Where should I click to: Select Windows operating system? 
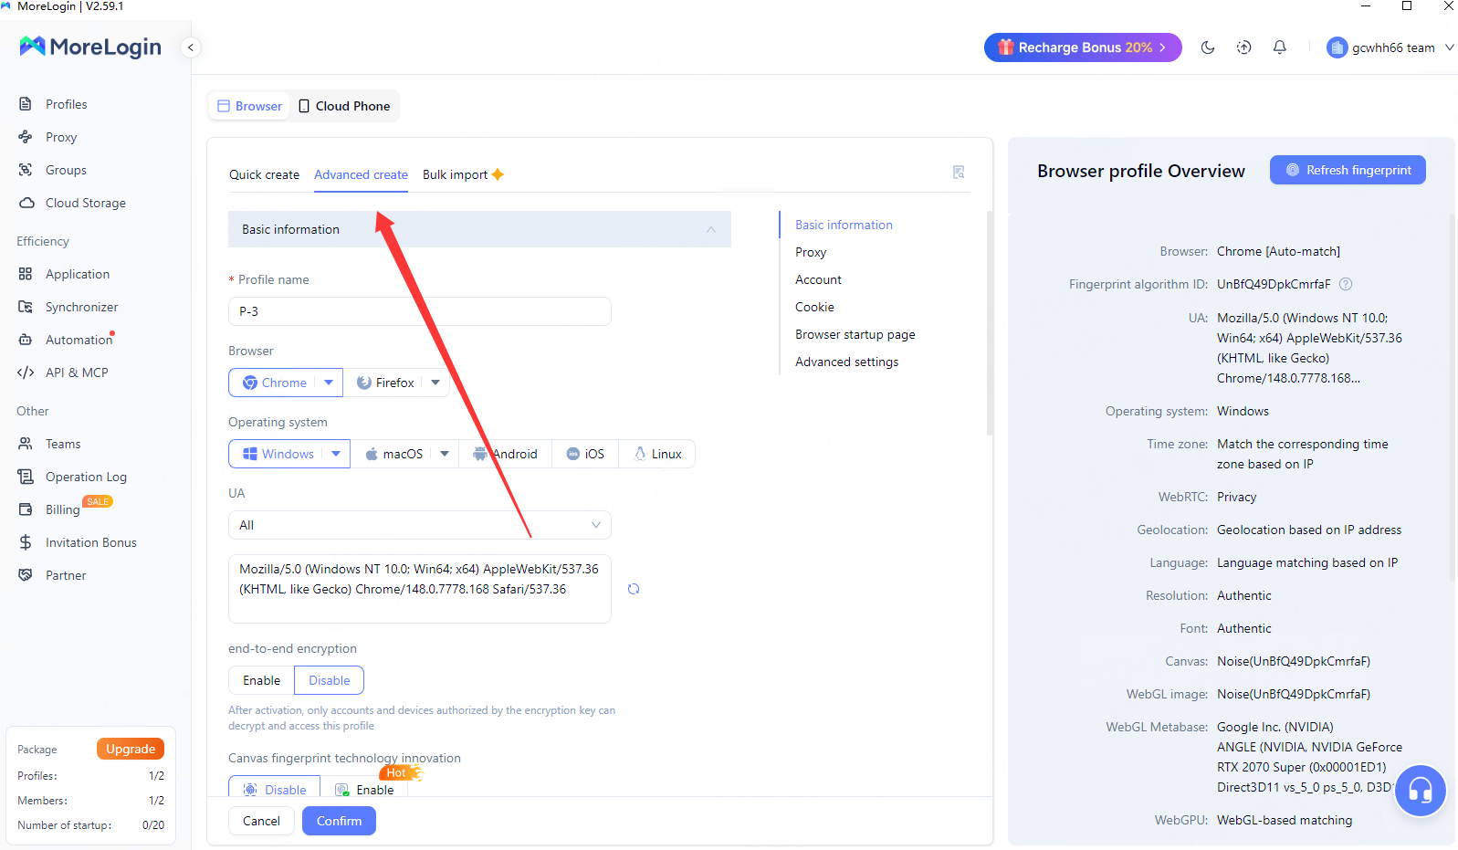pyautogui.click(x=278, y=454)
